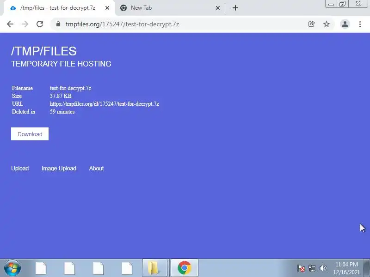Open the Windows Start menu

12,268
